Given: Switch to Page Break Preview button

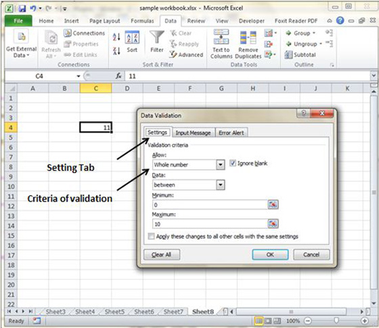Looking at the screenshot, I should [277, 321].
